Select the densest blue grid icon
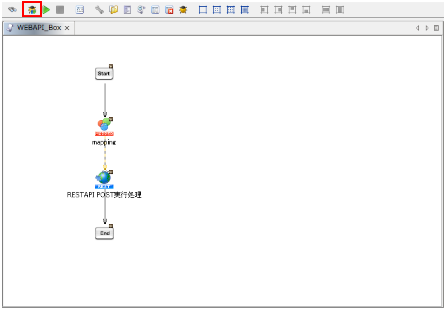 pyautogui.click(x=245, y=10)
